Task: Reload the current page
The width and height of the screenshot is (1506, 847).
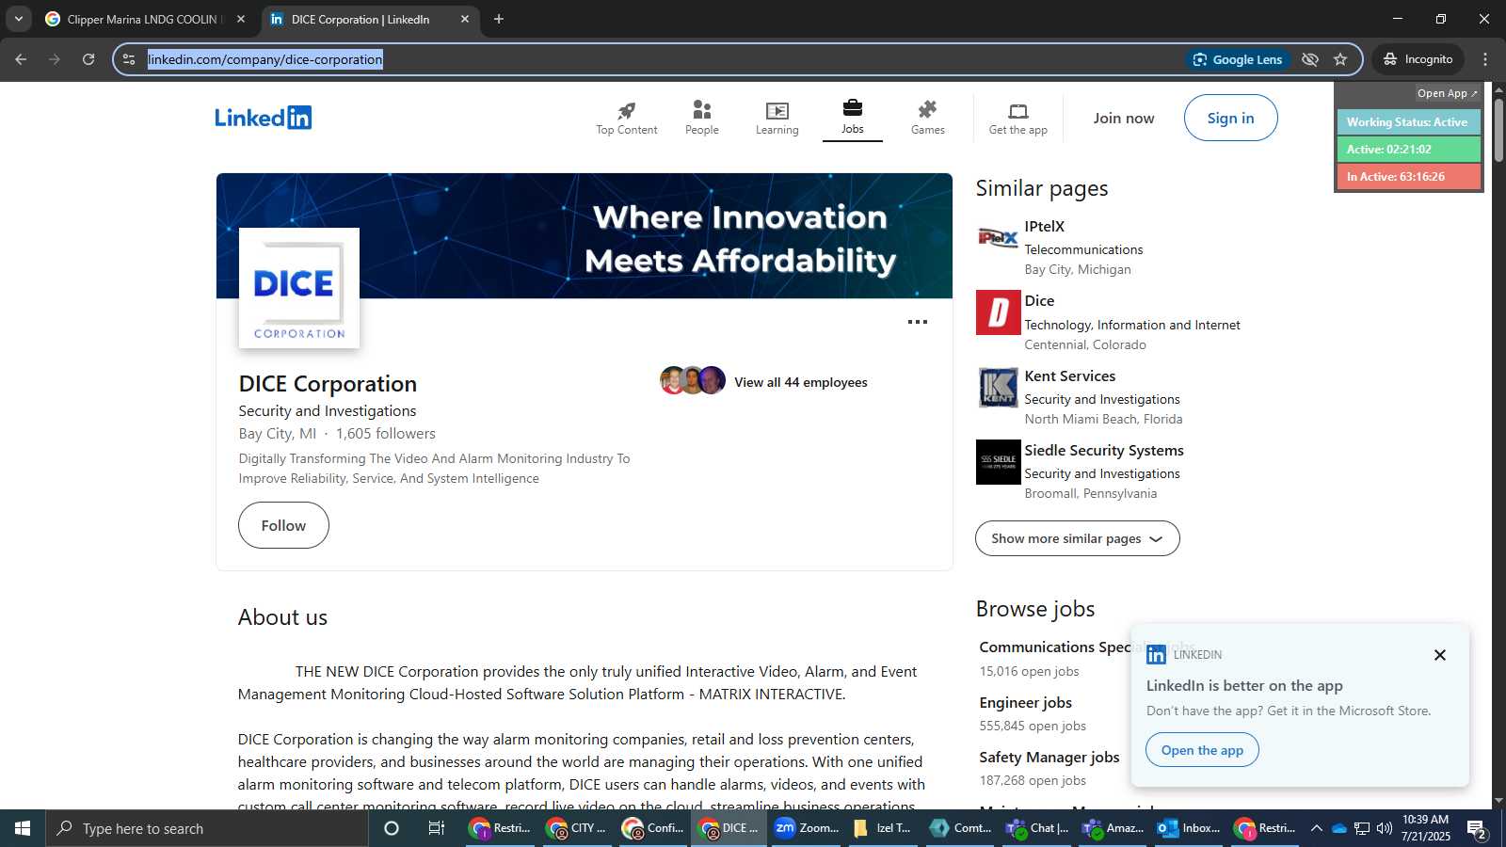Action: click(88, 59)
